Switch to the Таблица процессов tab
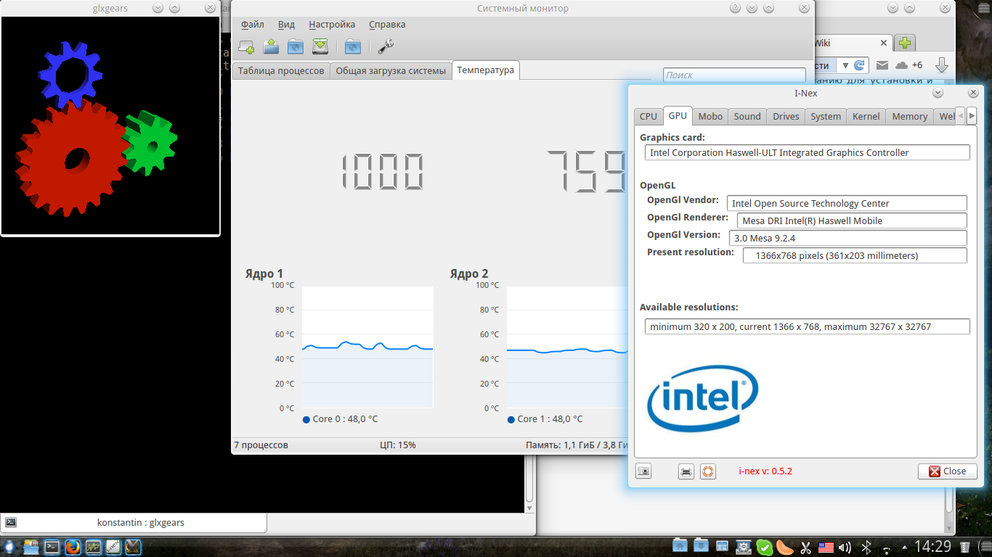 (x=281, y=70)
